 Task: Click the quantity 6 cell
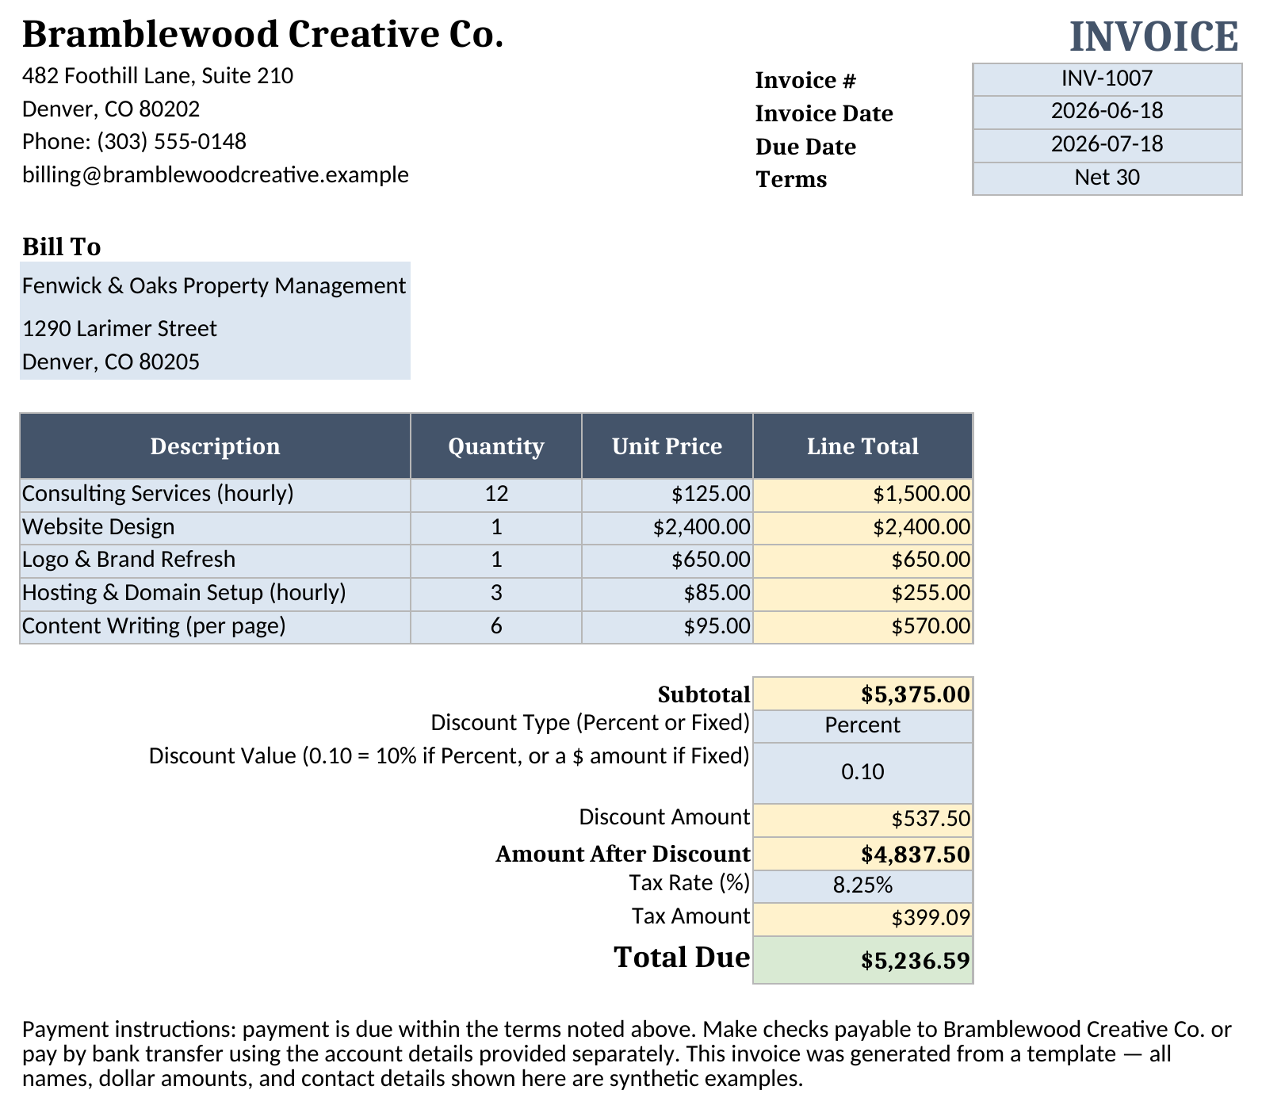(496, 627)
